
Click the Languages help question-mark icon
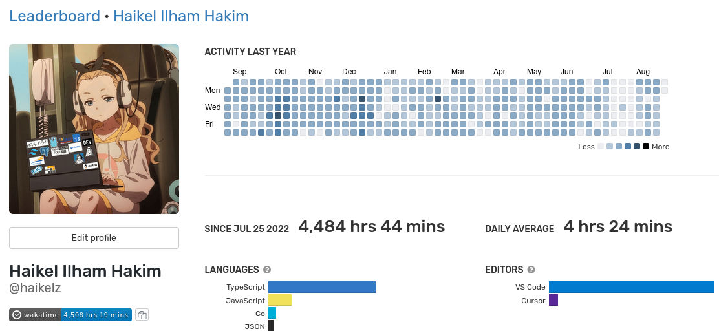[x=267, y=270]
